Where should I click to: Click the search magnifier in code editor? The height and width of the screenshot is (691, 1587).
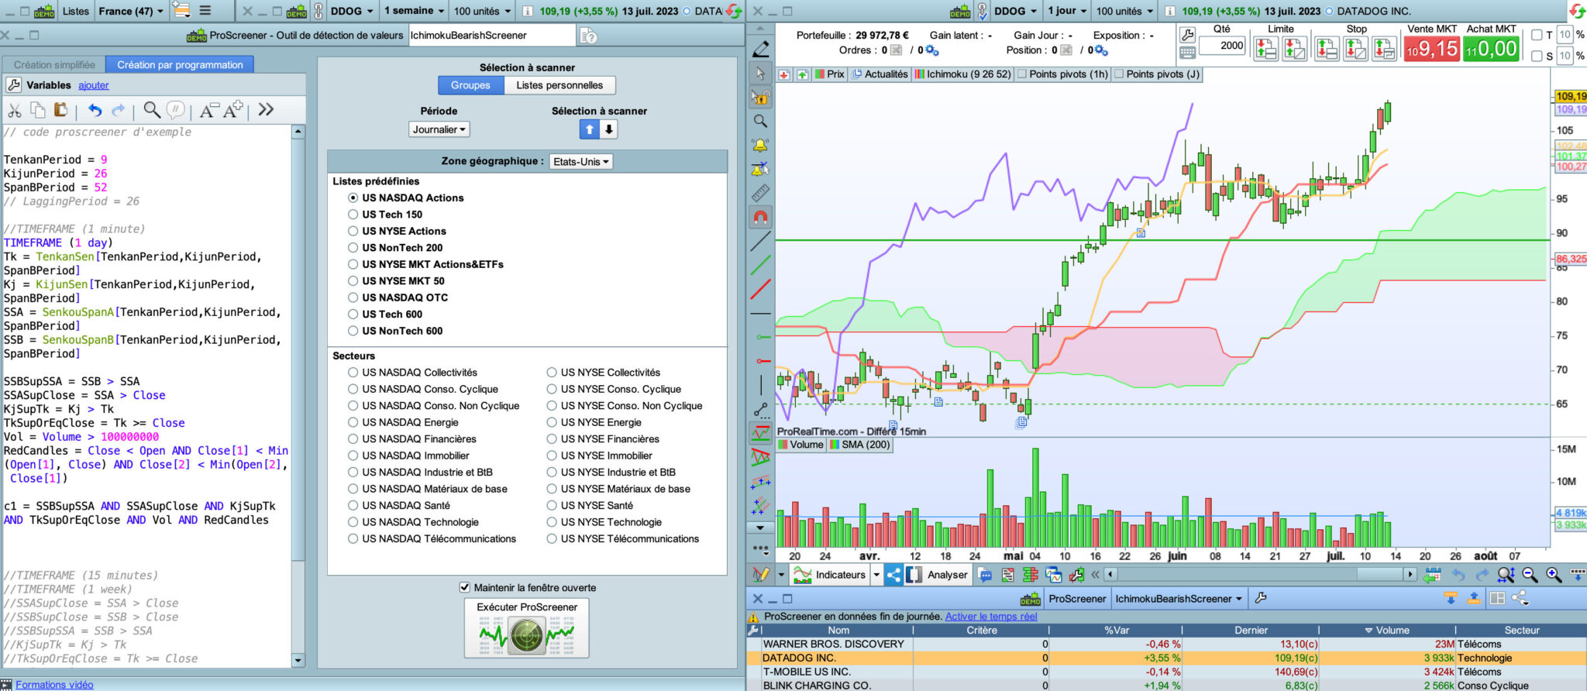(x=152, y=110)
